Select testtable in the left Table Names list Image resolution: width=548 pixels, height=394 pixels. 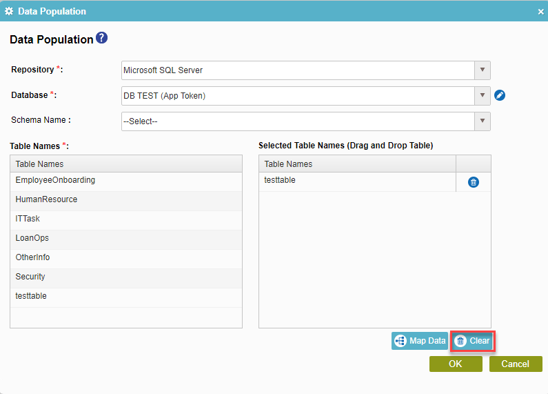click(x=31, y=296)
